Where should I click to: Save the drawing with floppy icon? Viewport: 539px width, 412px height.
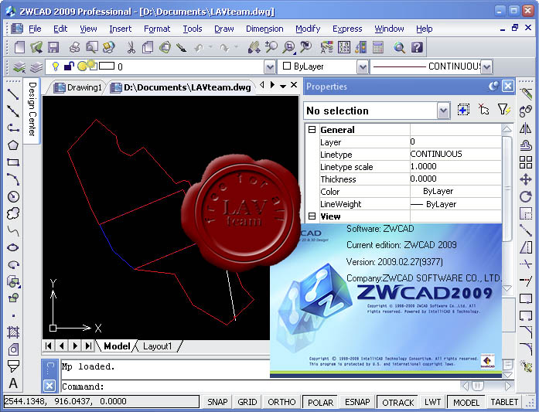pyautogui.click(x=53, y=47)
